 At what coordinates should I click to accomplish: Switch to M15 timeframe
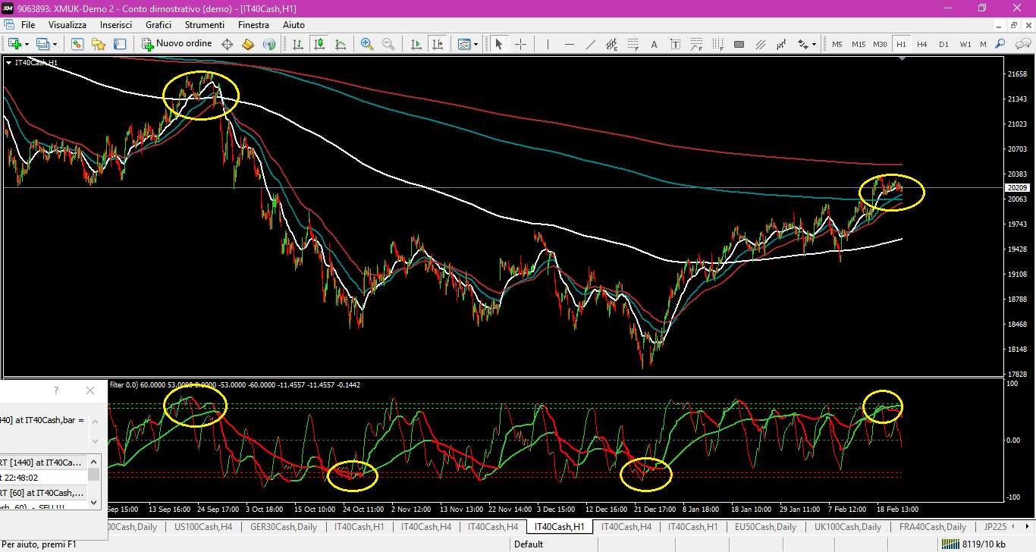click(x=859, y=44)
